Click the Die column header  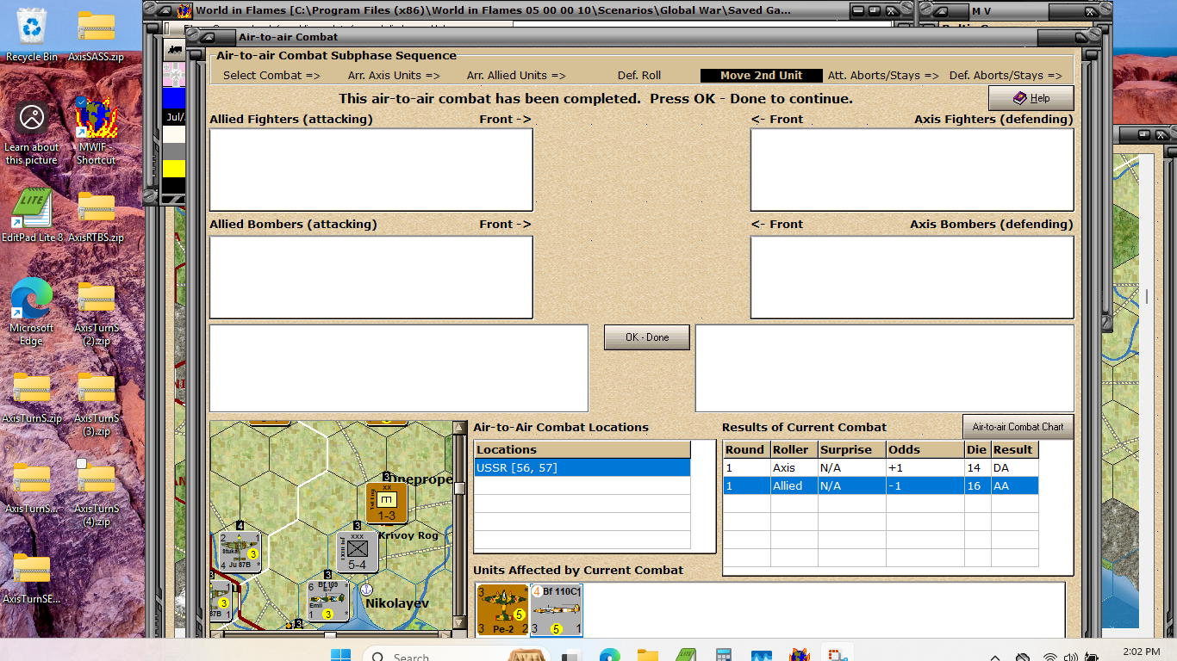(976, 449)
